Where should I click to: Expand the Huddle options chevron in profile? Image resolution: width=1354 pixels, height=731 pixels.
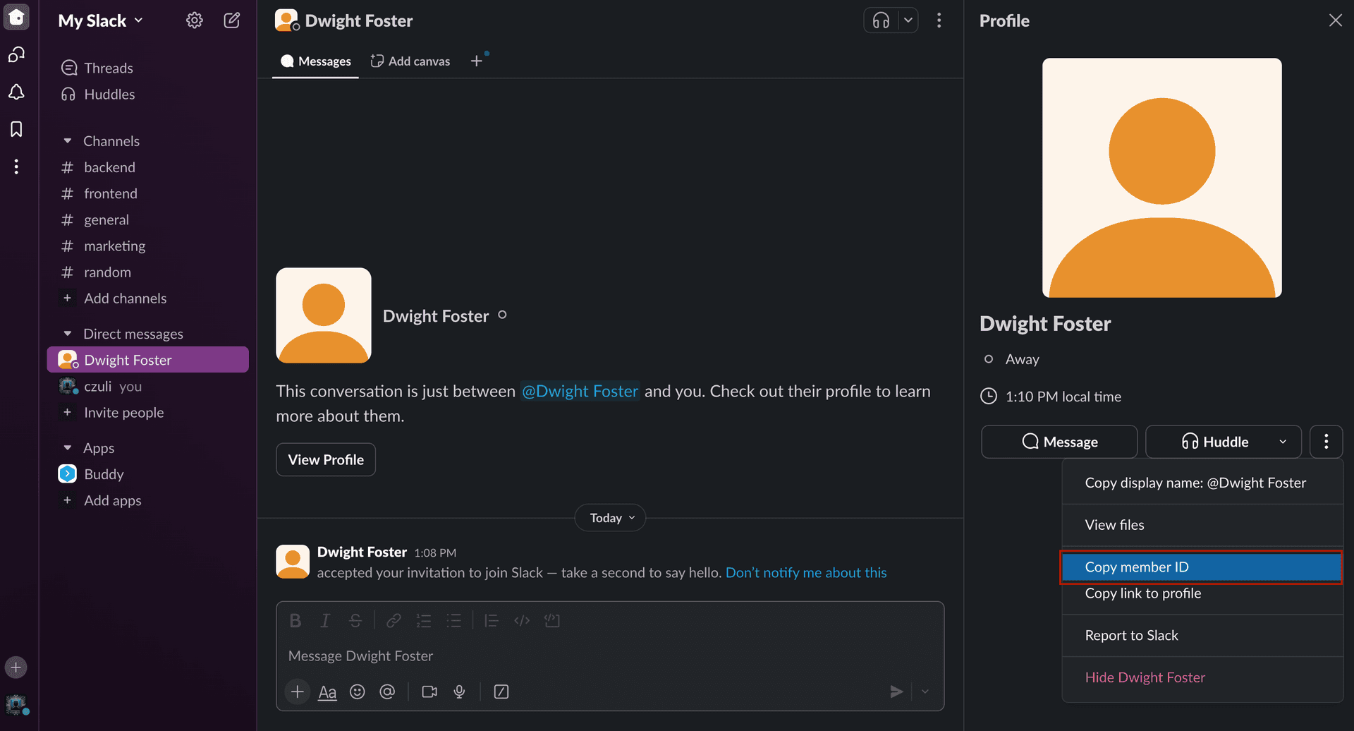coord(1283,442)
